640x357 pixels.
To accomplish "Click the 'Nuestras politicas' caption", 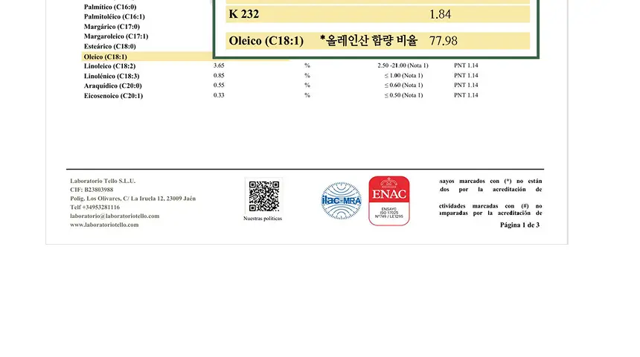I will point(263,218).
